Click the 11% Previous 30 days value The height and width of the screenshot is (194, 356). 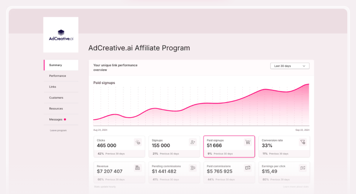275,154
